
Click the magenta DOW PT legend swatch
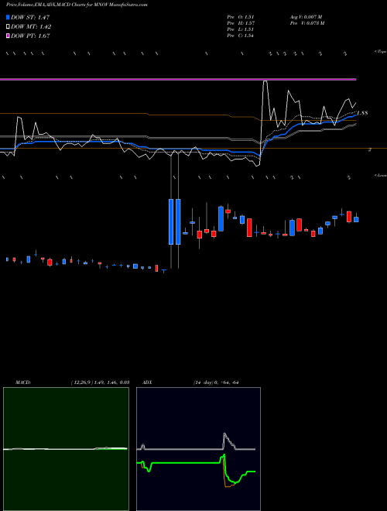click(8, 36)
